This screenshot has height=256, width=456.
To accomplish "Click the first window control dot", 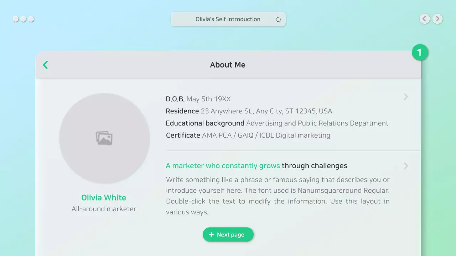I will [16, 19].
